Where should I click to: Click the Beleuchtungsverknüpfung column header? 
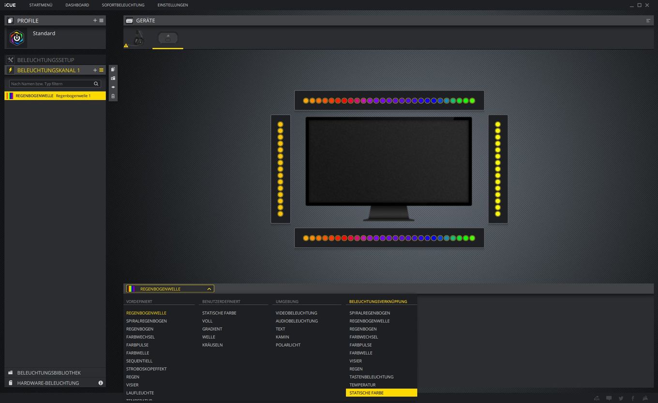point(378,301)
